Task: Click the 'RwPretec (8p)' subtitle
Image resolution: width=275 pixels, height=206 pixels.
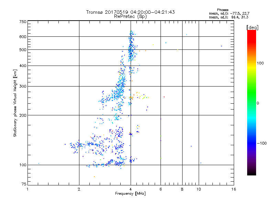Action: pyautogui.click(x=130, y=16)
